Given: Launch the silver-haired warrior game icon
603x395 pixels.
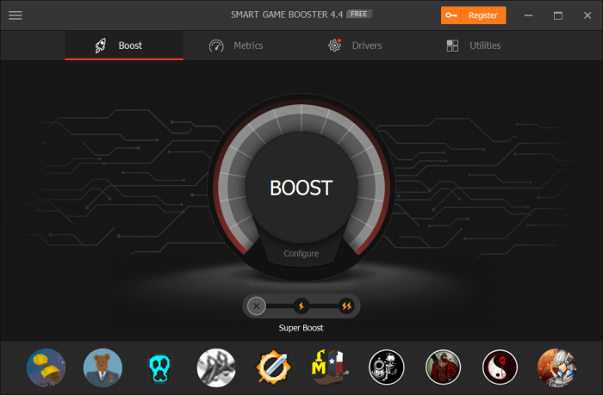Looking at the screenshot, I should point(556,367).
